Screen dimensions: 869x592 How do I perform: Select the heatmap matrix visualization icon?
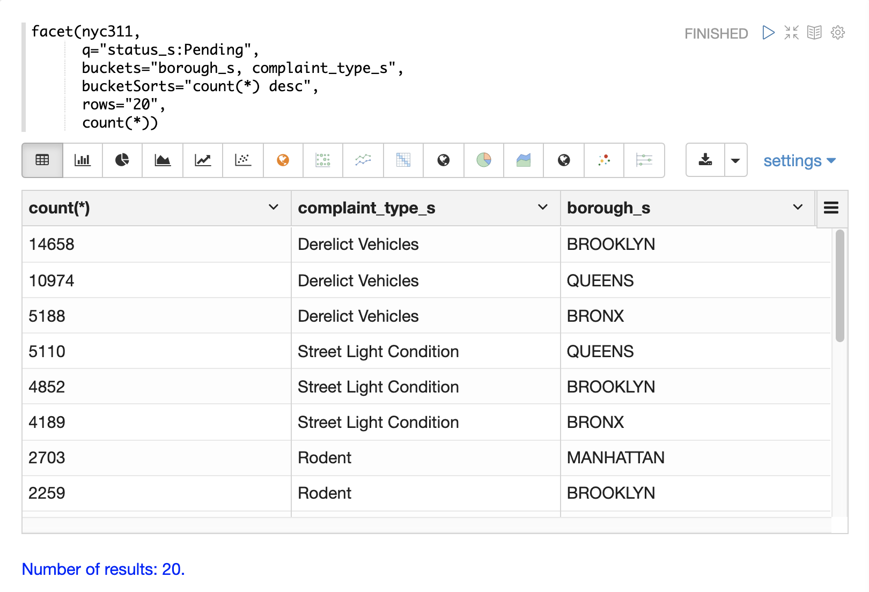point(403,160)
